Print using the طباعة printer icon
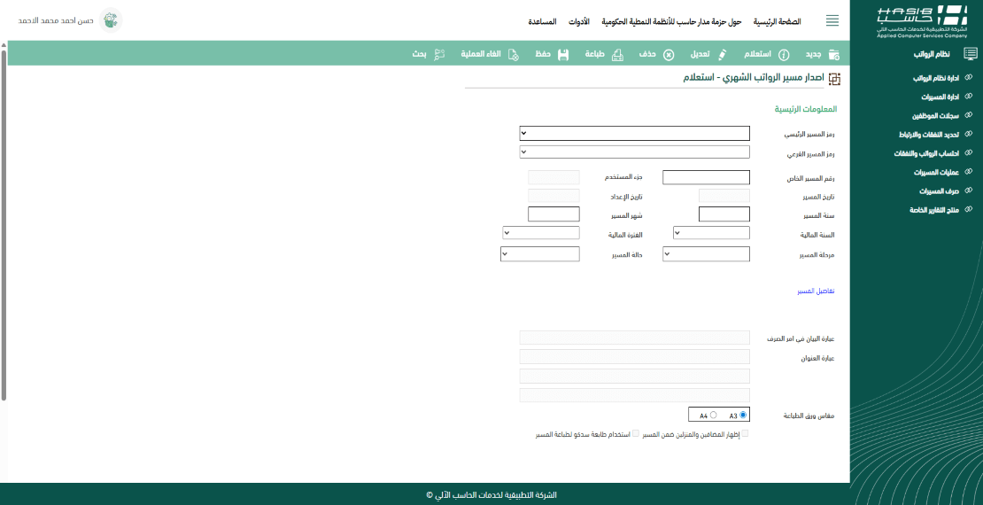Image resolution: width=983 pixels, height=505 pixels. pos(617,54)
